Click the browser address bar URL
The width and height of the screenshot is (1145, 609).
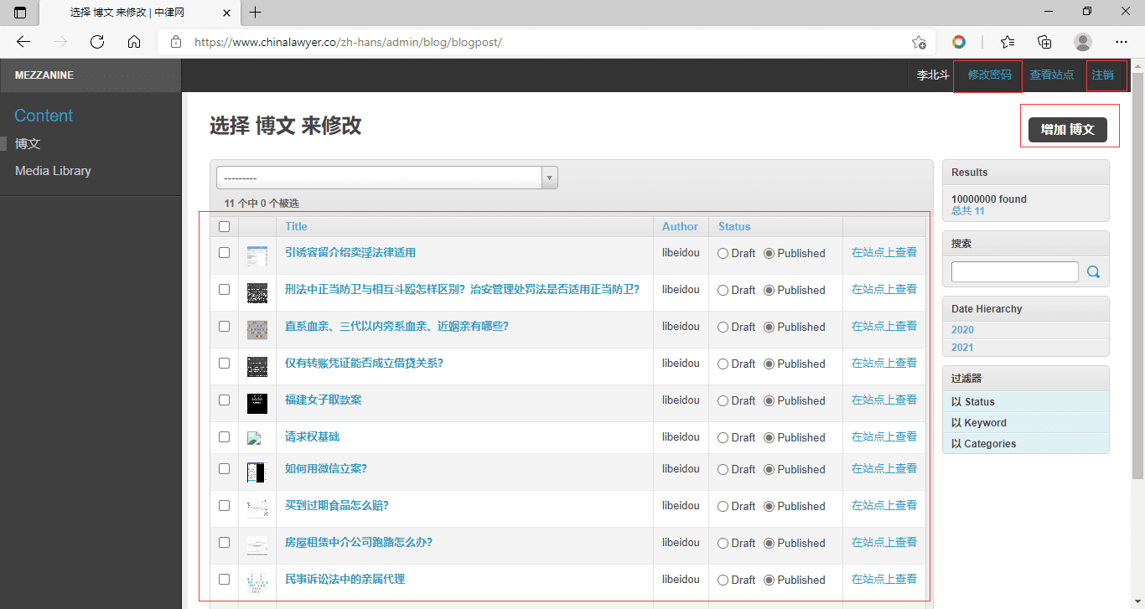348,42
